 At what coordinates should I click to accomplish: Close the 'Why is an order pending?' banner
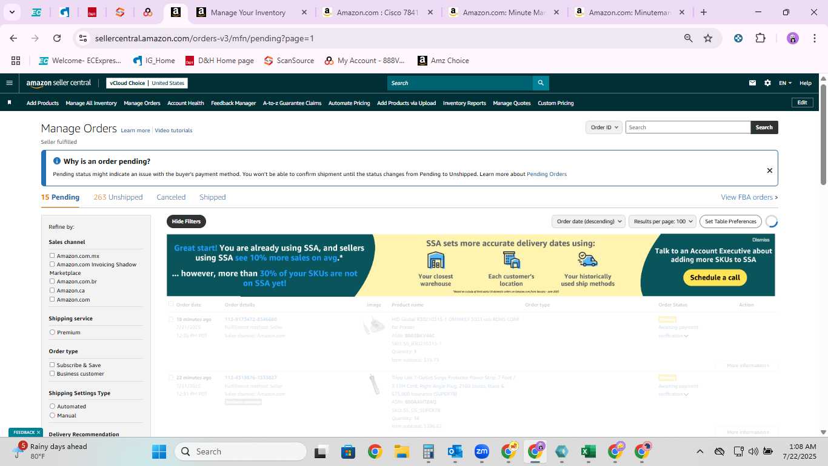pos(770,171)
